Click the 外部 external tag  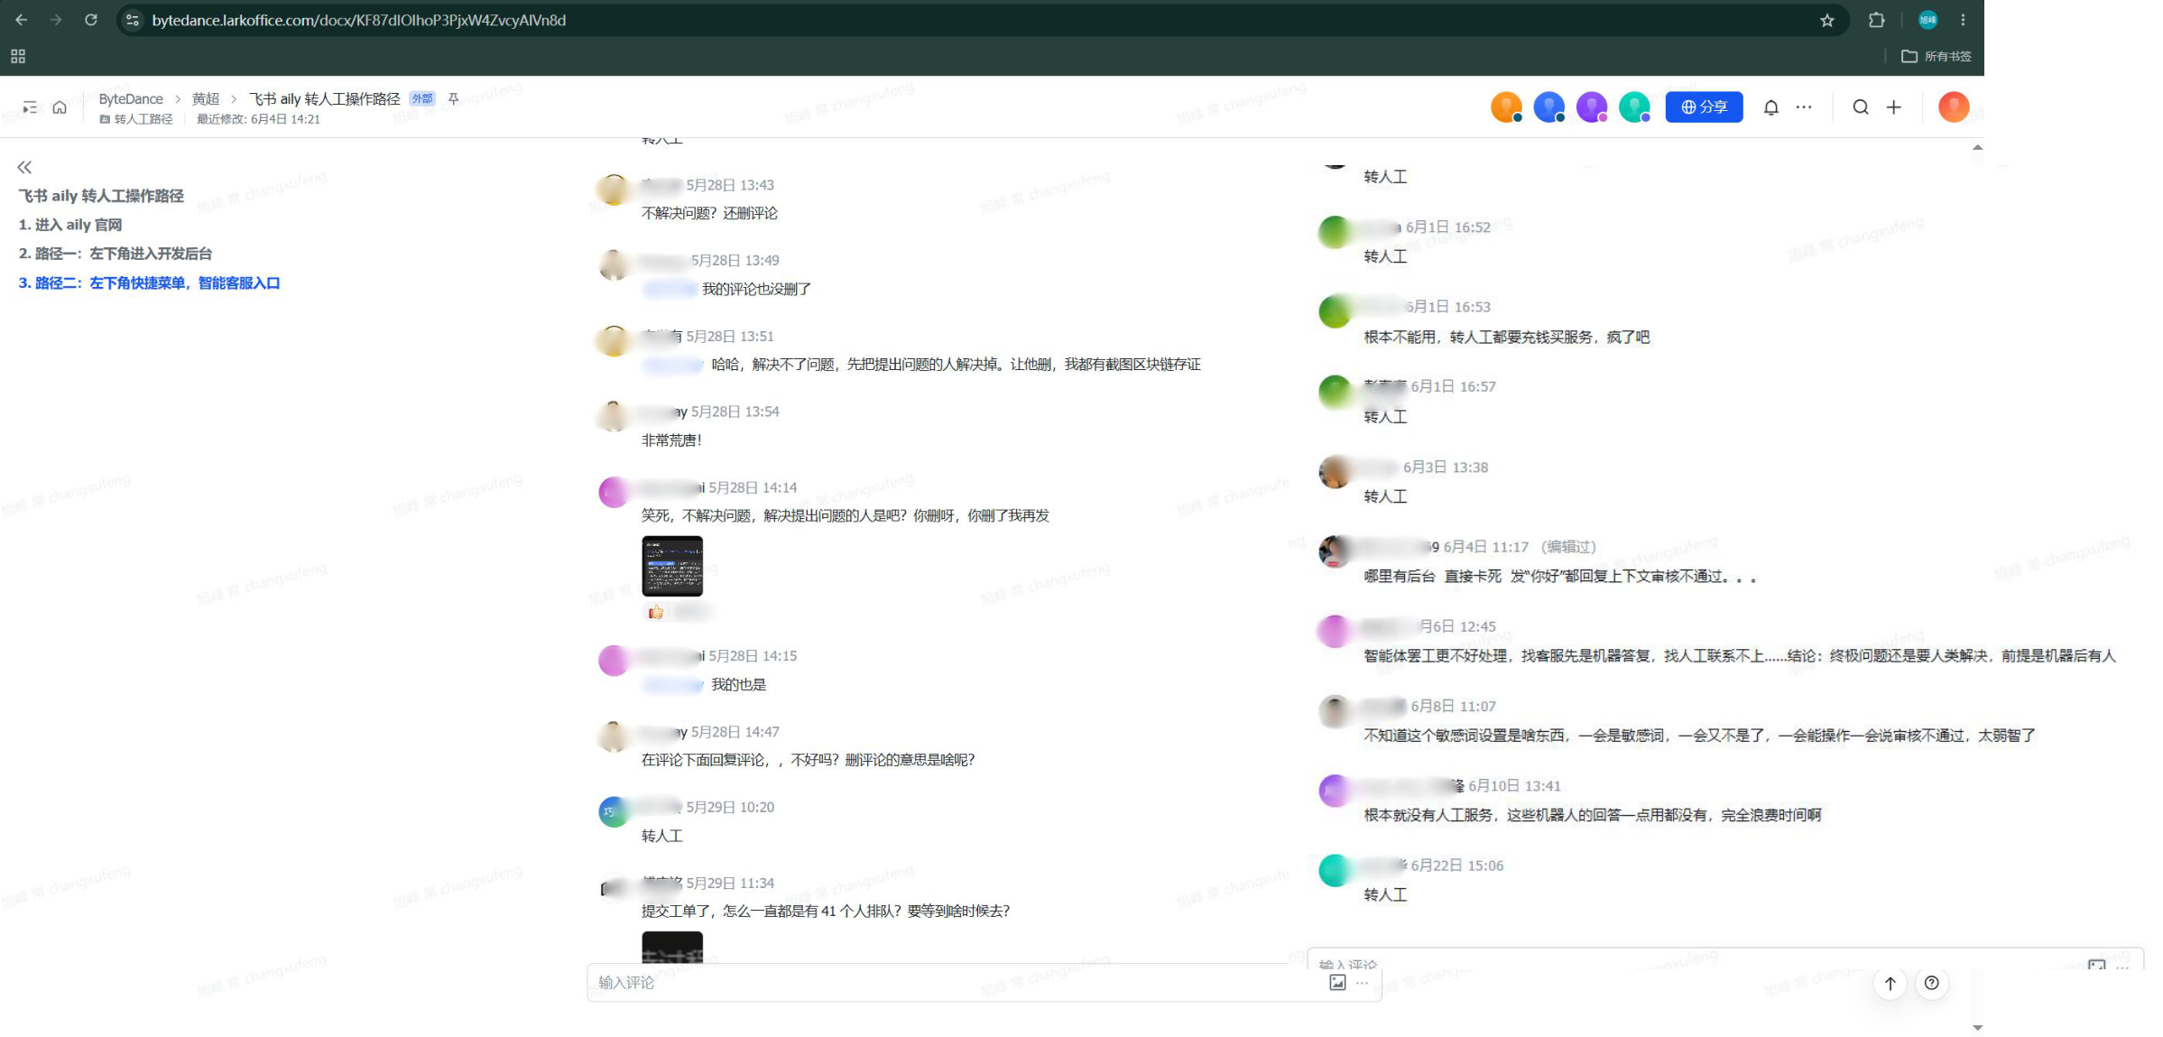pos(422,98)
